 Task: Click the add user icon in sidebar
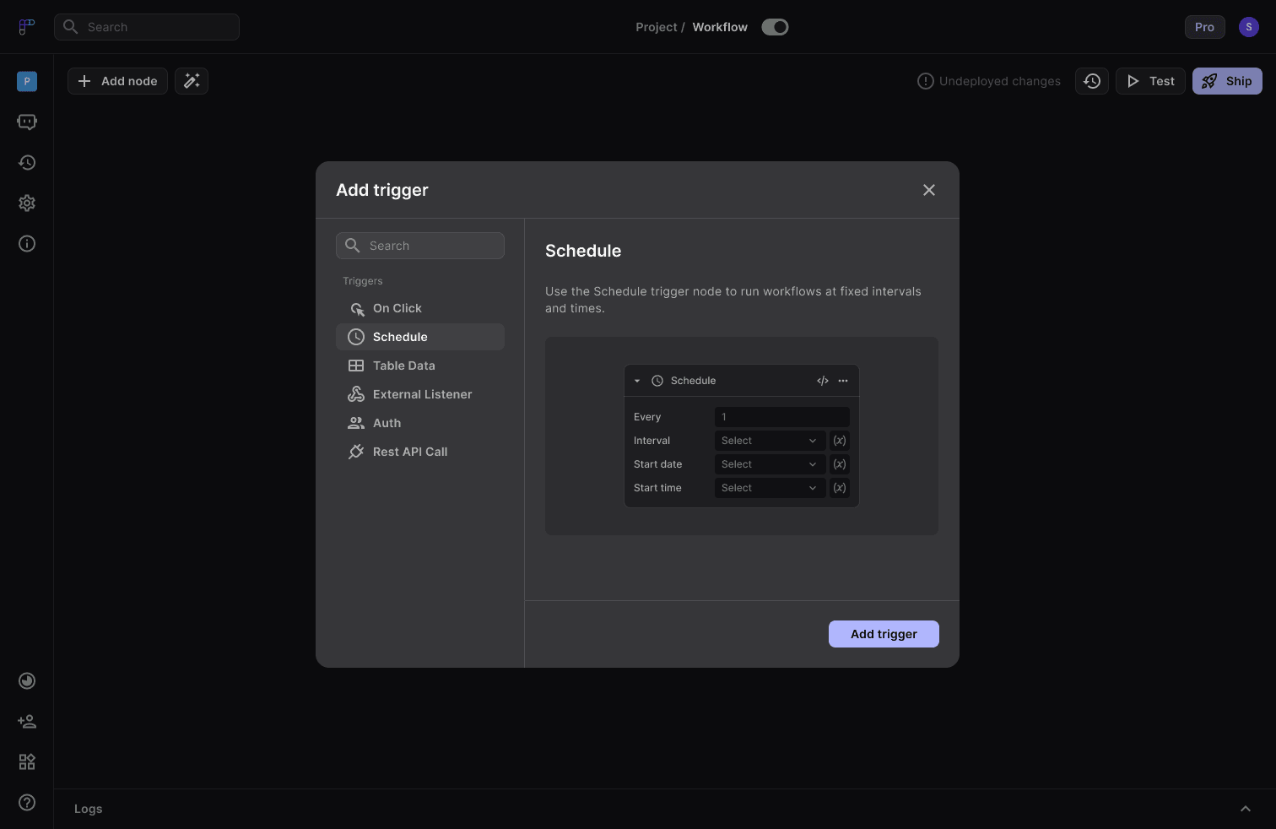(x=27, y=722)
